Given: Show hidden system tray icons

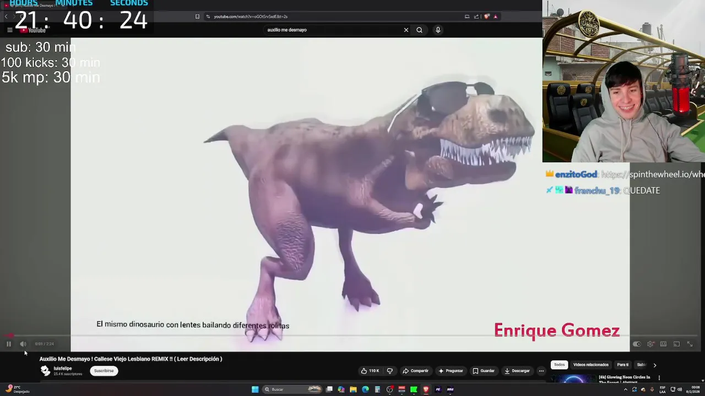Looking at the screenshot, I should click(625, 389).
